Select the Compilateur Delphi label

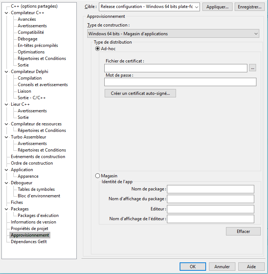29,72
